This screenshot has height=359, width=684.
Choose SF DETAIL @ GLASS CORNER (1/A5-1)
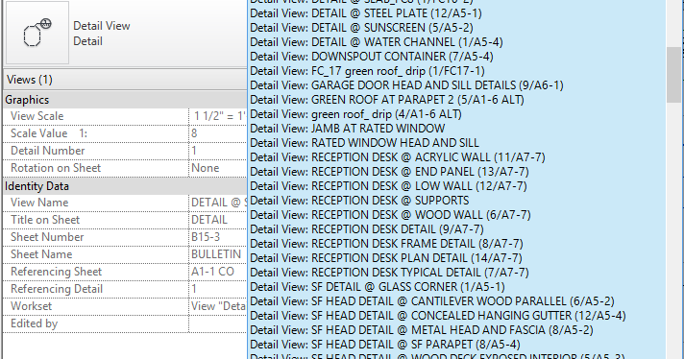point(378,287)
